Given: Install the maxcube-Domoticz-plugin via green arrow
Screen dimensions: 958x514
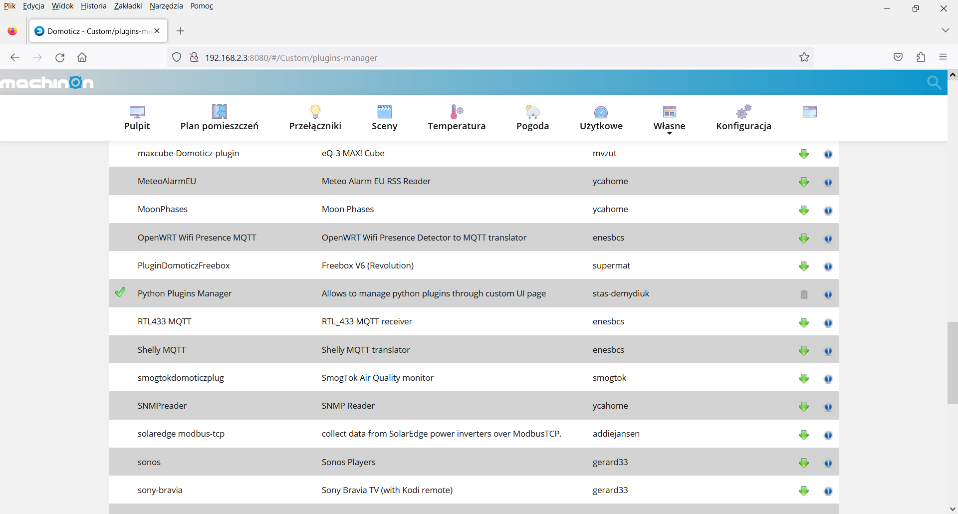Looking at the screenshot, I should [803, 154].
